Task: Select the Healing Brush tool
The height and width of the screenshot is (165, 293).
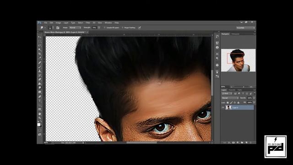Action: pyautogui.click(x=40, y=62)
